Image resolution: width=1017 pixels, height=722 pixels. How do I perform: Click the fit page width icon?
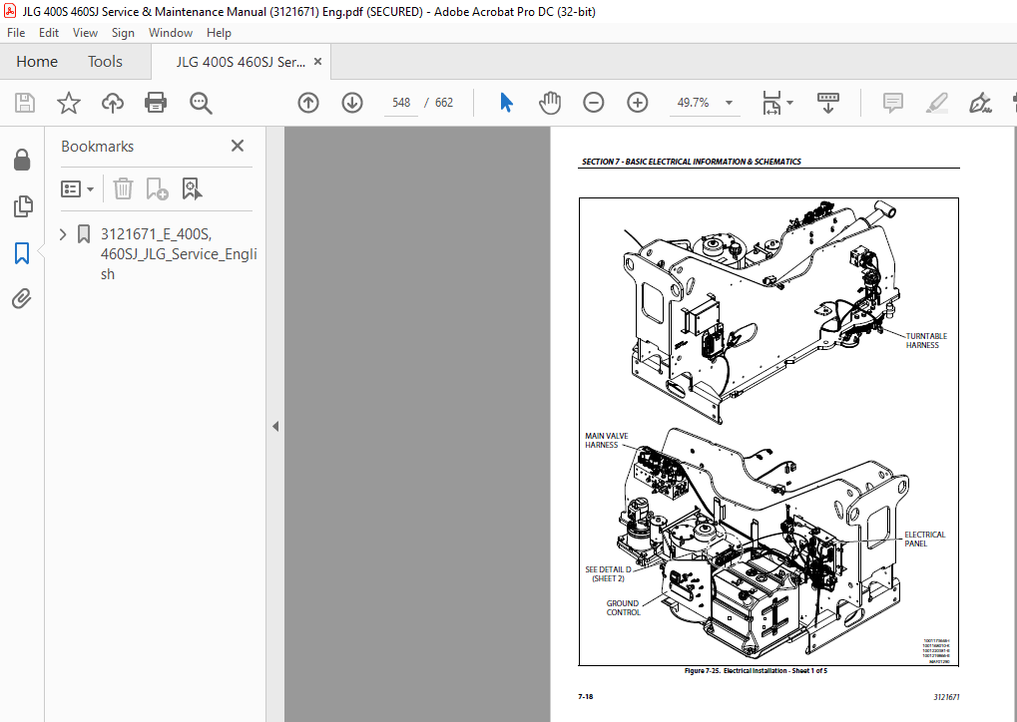coord(771,103)
